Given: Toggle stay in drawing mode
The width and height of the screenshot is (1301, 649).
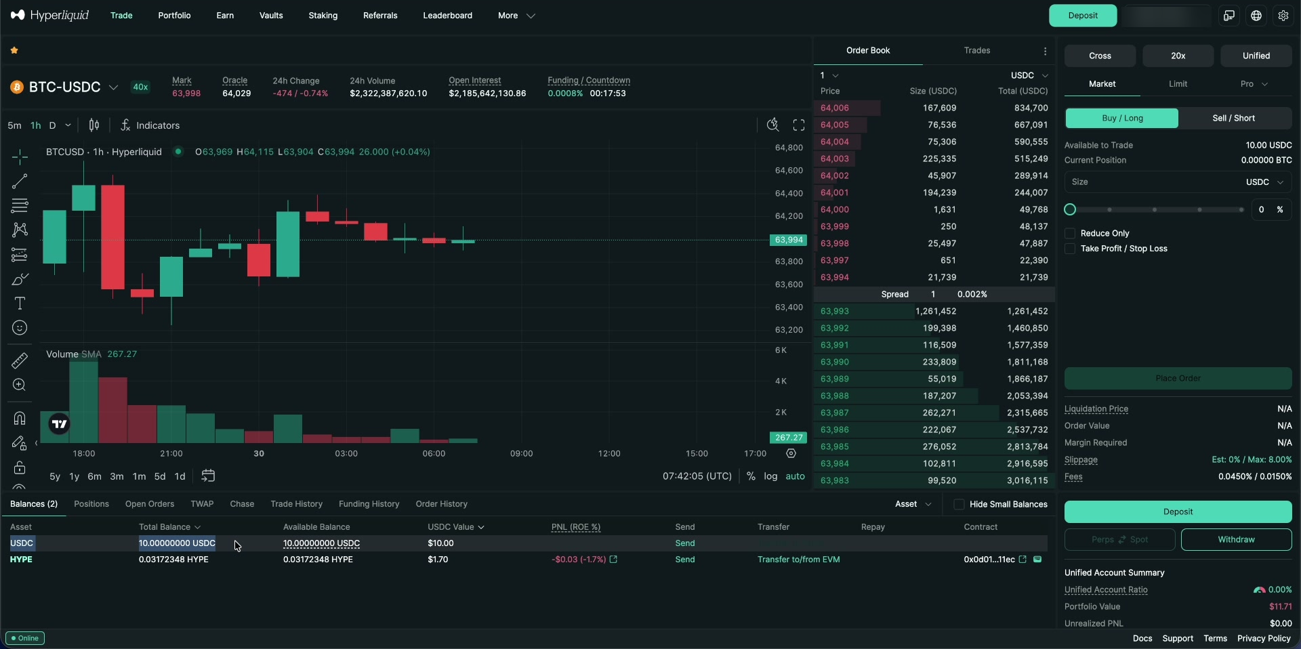Looking at the screenshot, I should pos(20,443).
